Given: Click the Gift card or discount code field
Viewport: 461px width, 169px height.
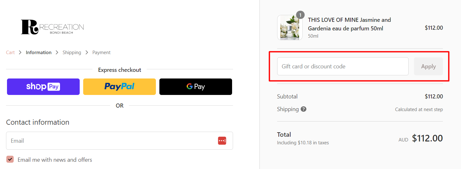Looking at the screenshot, I should pos(343,66).
